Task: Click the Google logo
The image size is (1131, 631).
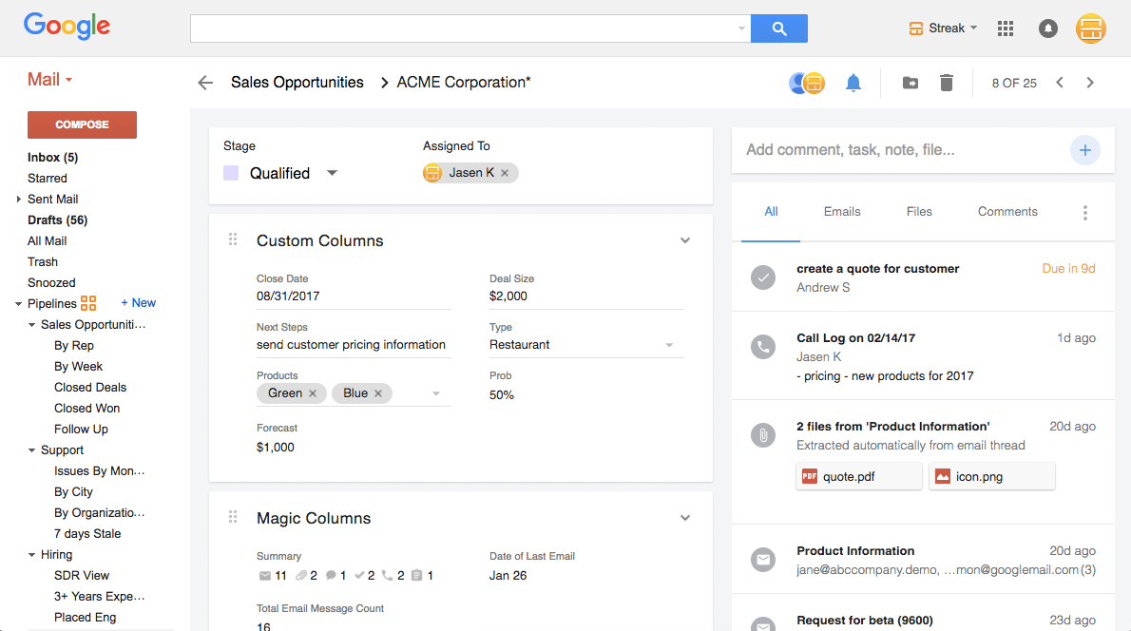Action: point(67,27)
